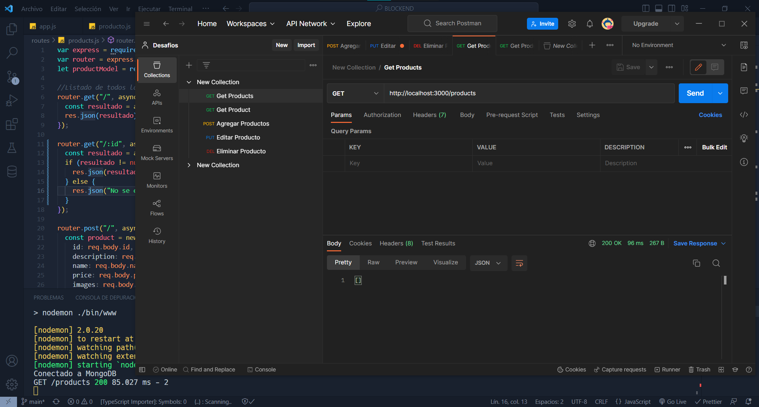The image size is (759, 407).
Task: Copy the response body with copy icon
Action: [x=697, y=263]
